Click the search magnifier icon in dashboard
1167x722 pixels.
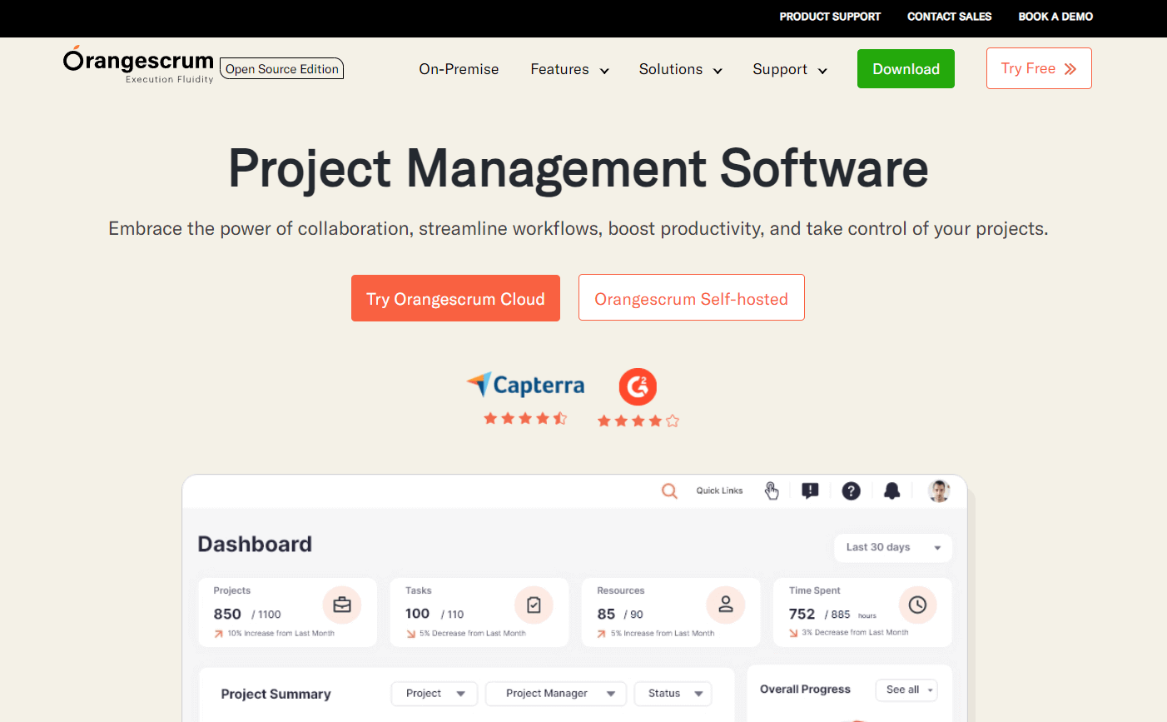pos(669,490)
